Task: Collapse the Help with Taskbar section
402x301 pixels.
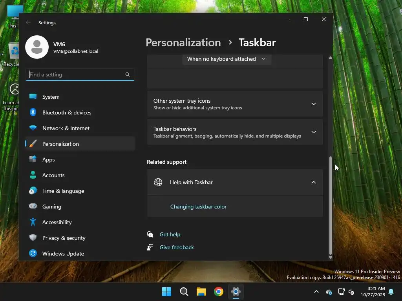Action: tap(235, 182)
